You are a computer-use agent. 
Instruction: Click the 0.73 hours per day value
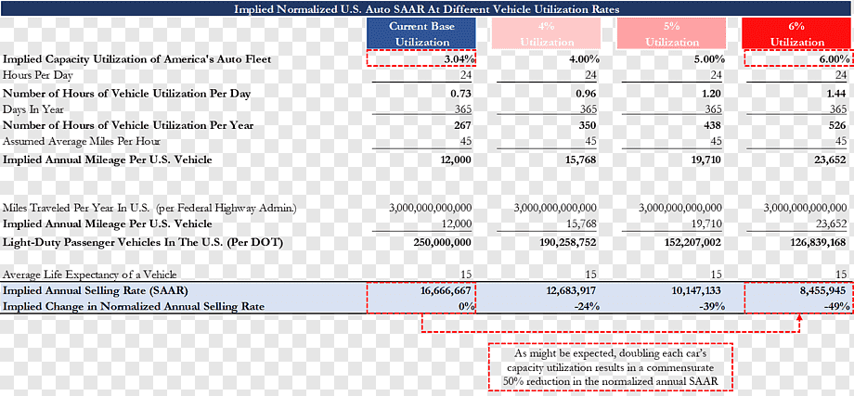point(460,94)
